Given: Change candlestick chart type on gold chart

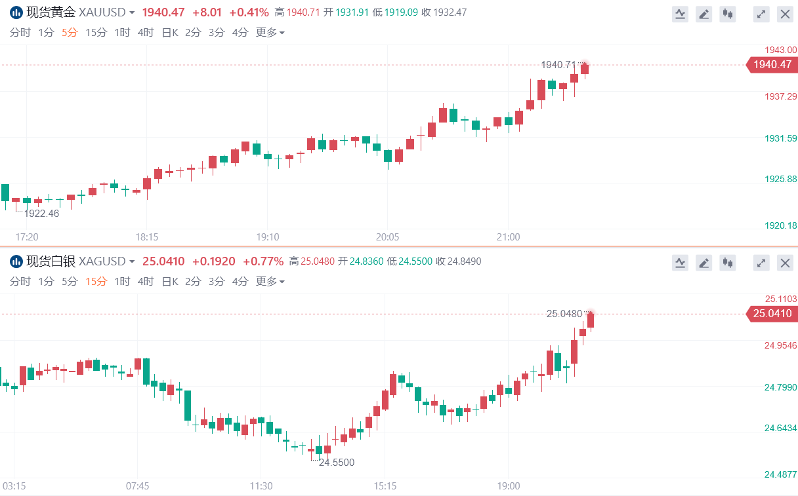Looking at the screenshot, I should tap(727, 14).
